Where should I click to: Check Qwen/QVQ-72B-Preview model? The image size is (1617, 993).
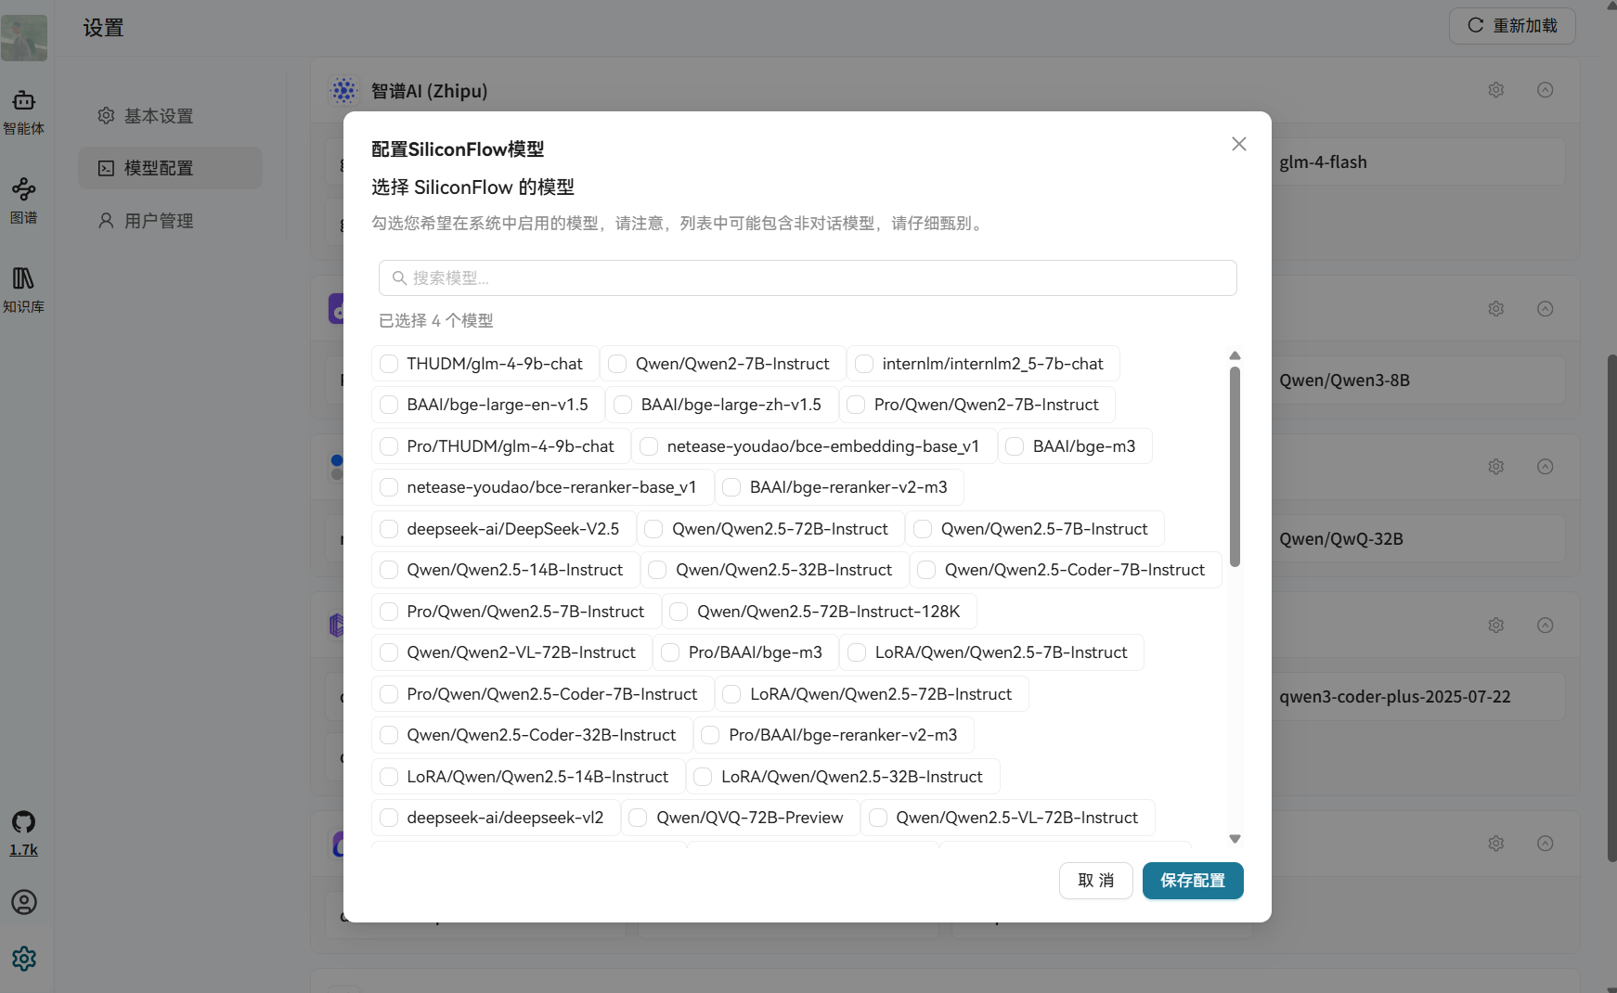(x=639, y=818)
